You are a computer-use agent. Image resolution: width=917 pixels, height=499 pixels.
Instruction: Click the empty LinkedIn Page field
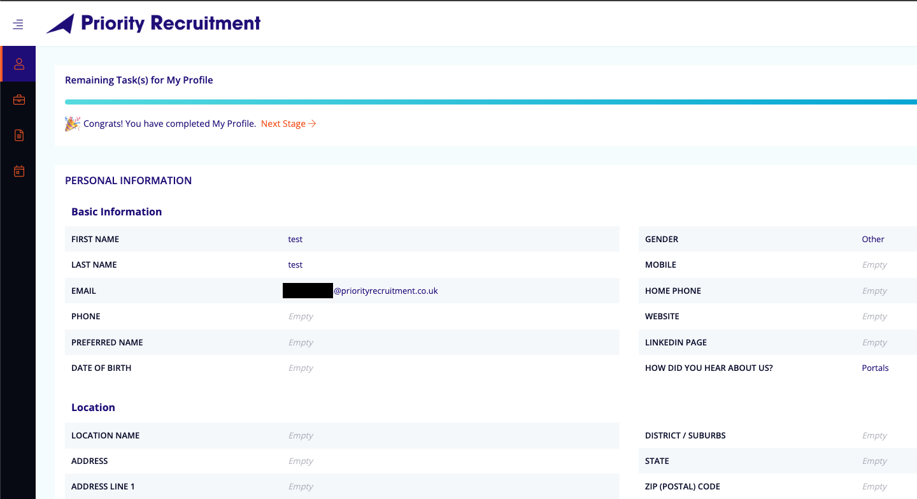(x=874, y=342)
